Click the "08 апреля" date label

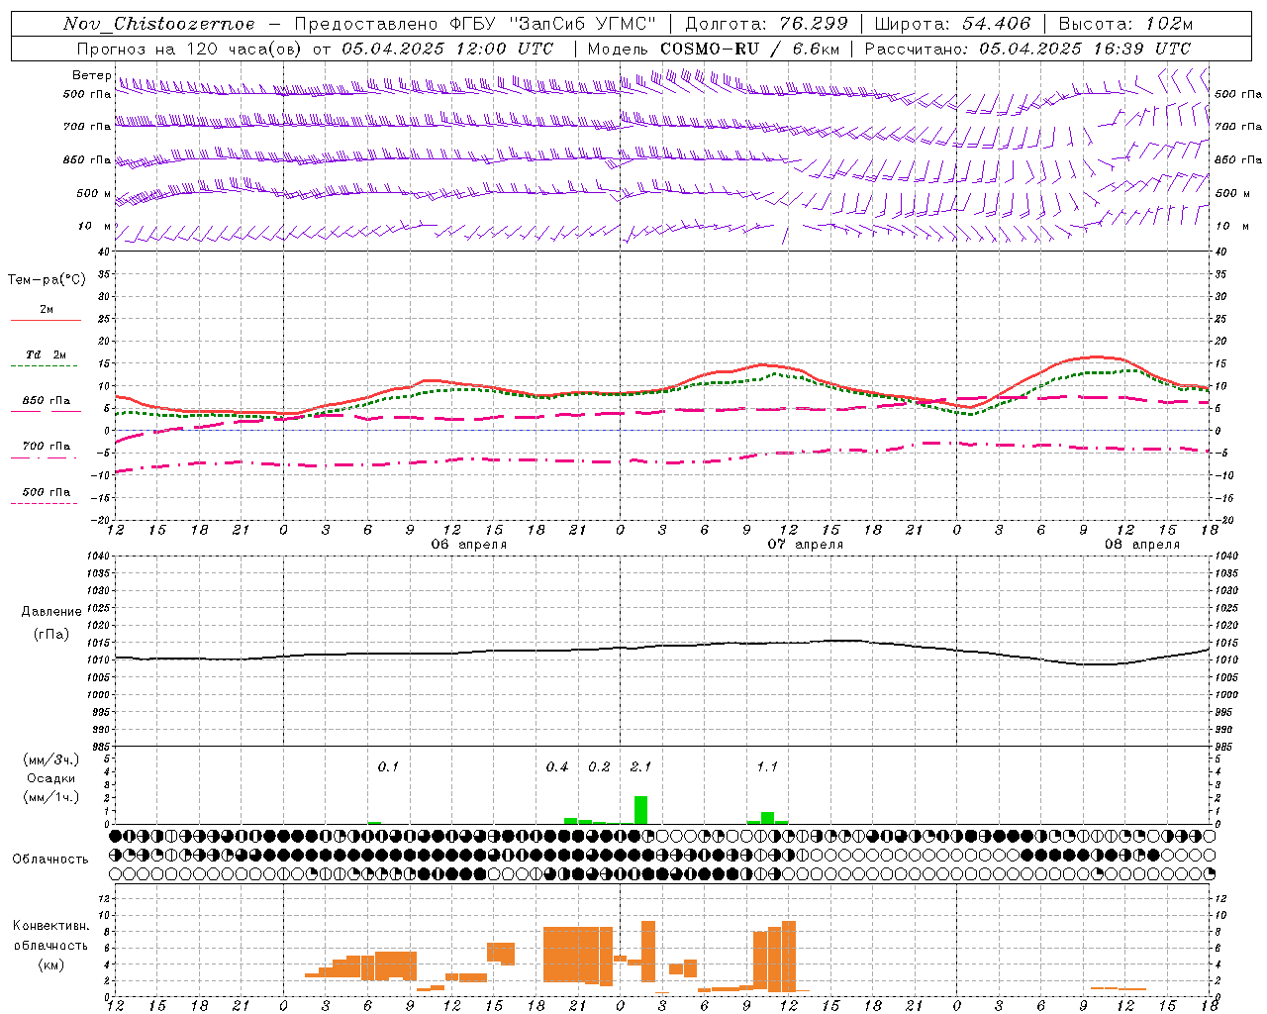[1142, 545]
